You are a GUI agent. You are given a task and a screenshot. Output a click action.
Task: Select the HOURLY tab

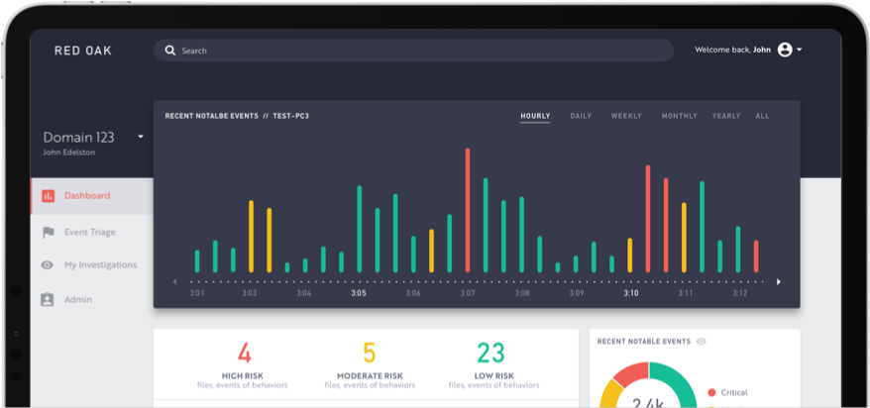(535, 117)
